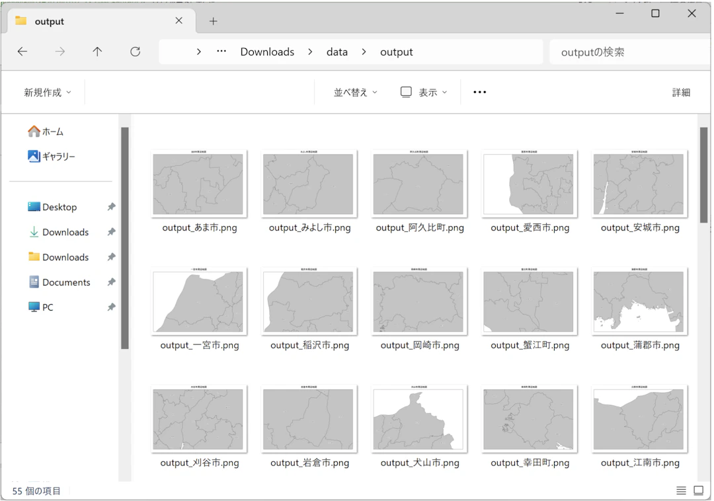Click the Up directory arrow
This screenshot has width=714, height=501.
(x=97, y=52)
